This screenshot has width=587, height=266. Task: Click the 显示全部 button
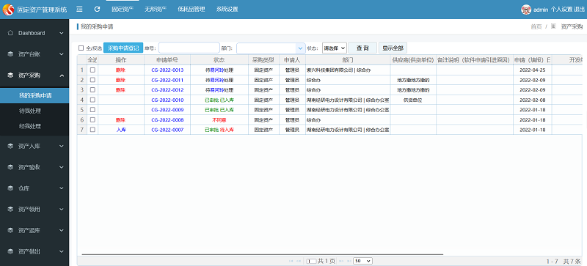pos(393,48)
